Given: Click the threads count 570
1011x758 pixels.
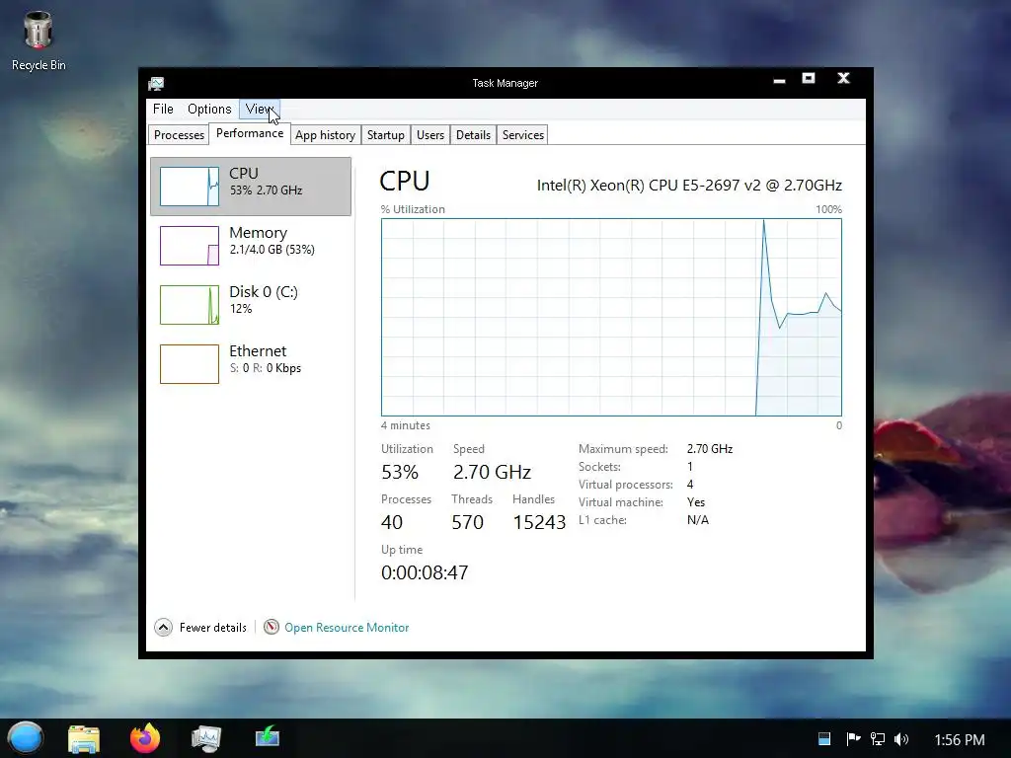Looking at the screenshot, I should 467,522.
